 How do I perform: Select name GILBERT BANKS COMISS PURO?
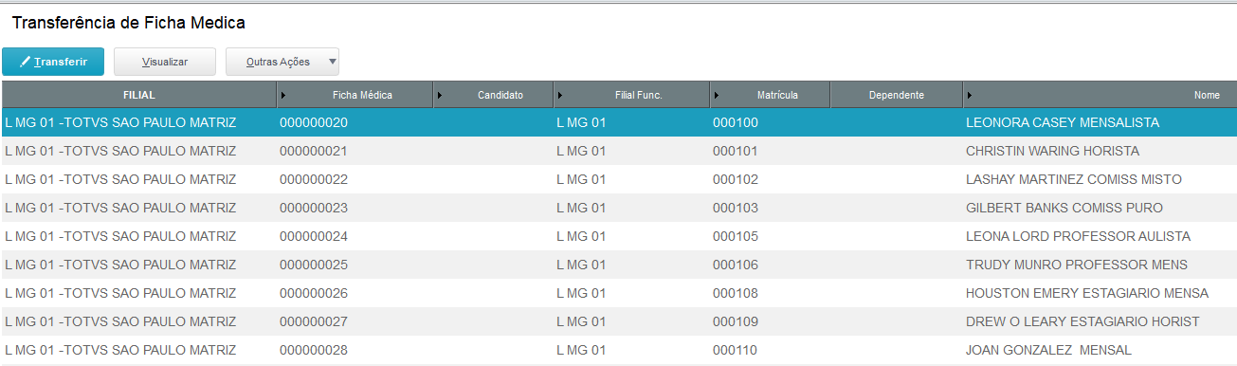click(x=1064, y=208)
